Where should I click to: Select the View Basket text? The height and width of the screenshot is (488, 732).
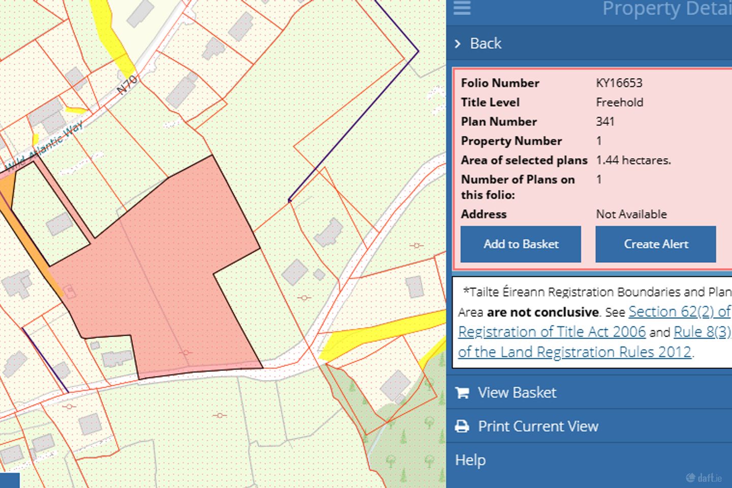[517, 392]
